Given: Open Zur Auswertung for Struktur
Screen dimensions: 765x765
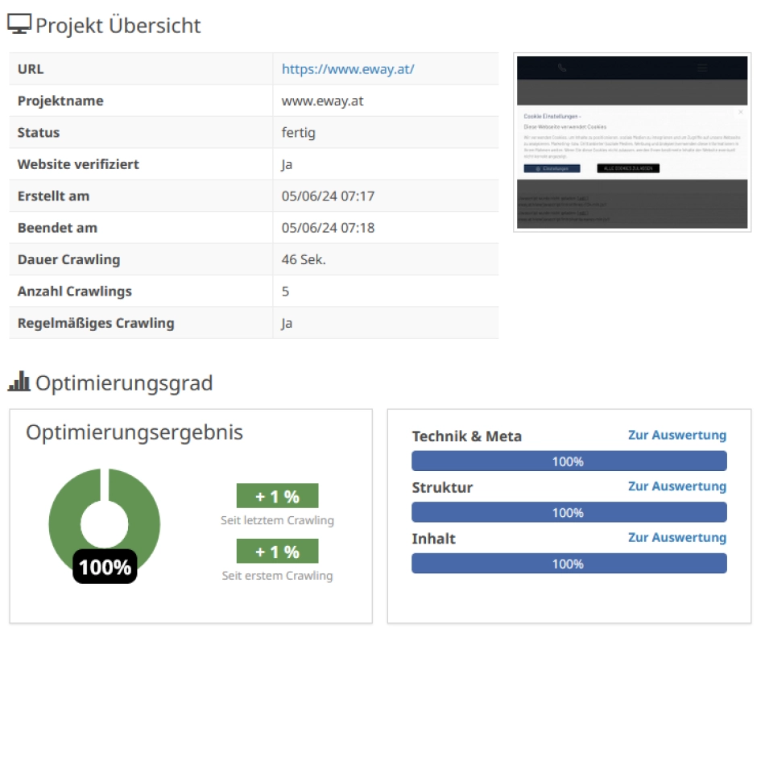Looking at the screenshot, I should point(676,486).
